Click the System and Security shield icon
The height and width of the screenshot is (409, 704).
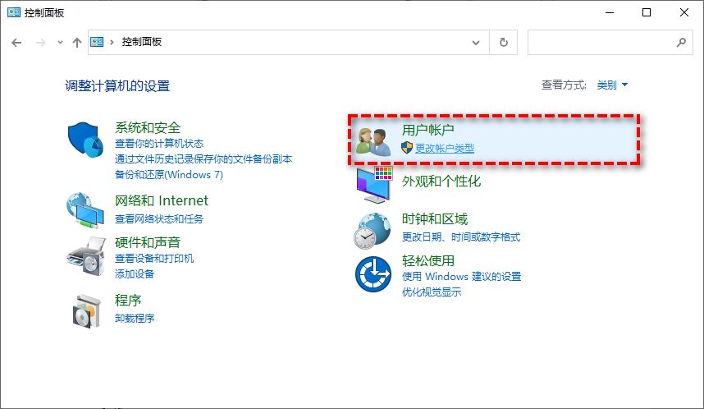point(86,142)
